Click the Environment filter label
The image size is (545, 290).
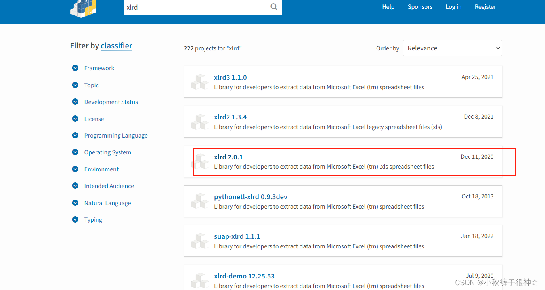coord(101,169)
